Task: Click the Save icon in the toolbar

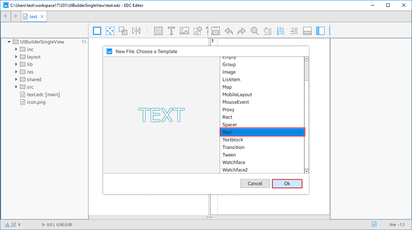Action: (x=216, y=31)
